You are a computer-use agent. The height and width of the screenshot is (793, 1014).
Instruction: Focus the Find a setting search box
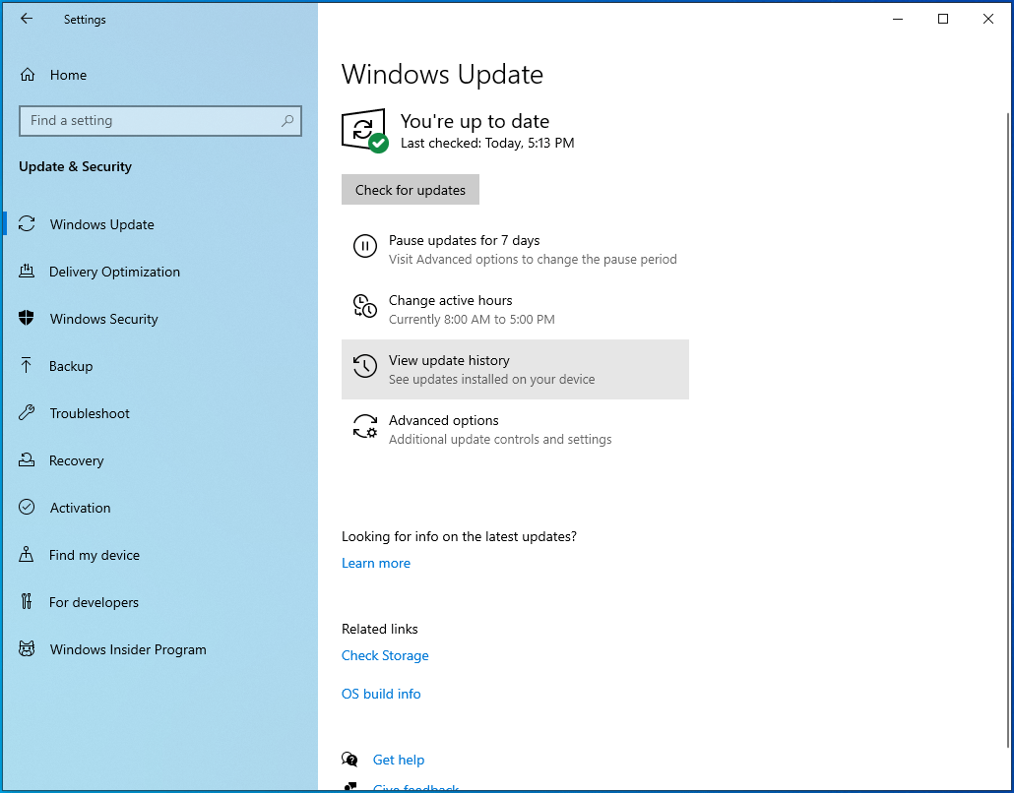(x=148, y=121)
